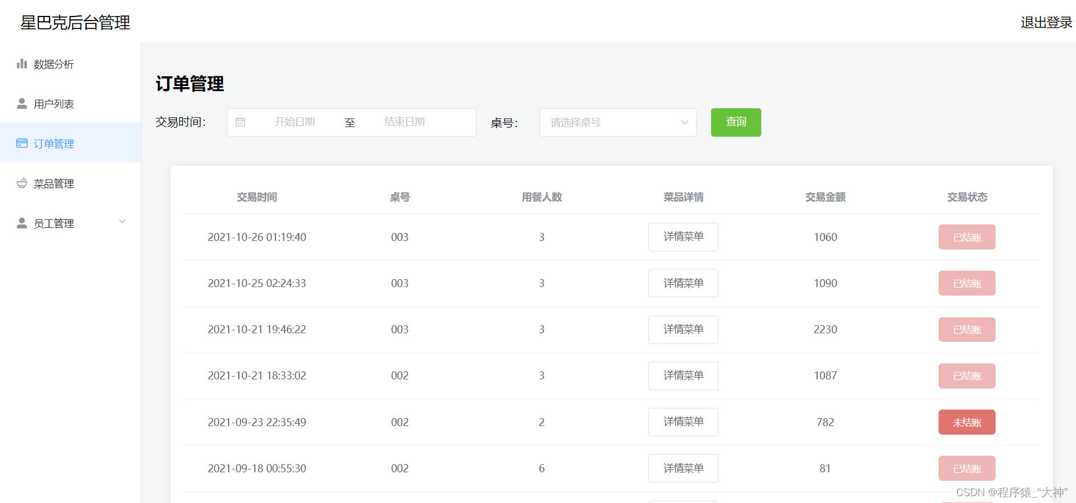Image resolution: width=1076 pixels, height=503 pixels.
Task: Click the bar chart icon beside 数据分析
Action: coord(22,64)
